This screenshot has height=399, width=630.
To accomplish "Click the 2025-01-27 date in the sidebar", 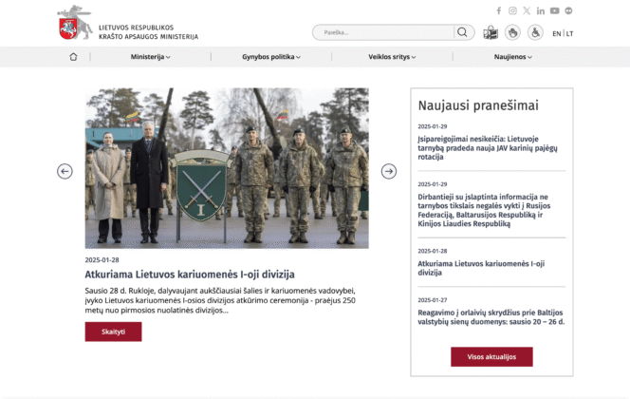I will (433, 300).
